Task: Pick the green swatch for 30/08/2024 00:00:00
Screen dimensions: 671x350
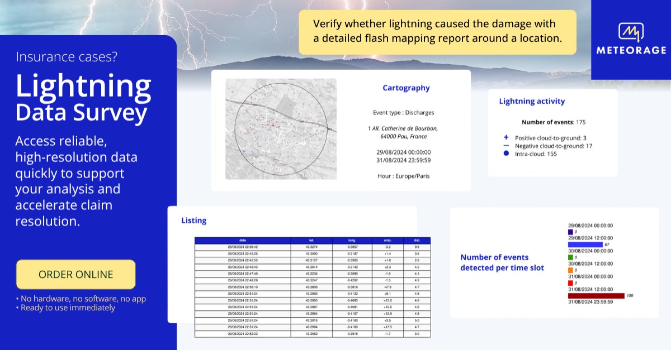Action: point(570,257)
